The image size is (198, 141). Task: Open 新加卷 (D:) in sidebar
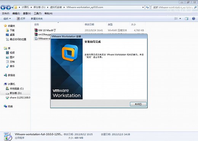click(x=16, y=93)
